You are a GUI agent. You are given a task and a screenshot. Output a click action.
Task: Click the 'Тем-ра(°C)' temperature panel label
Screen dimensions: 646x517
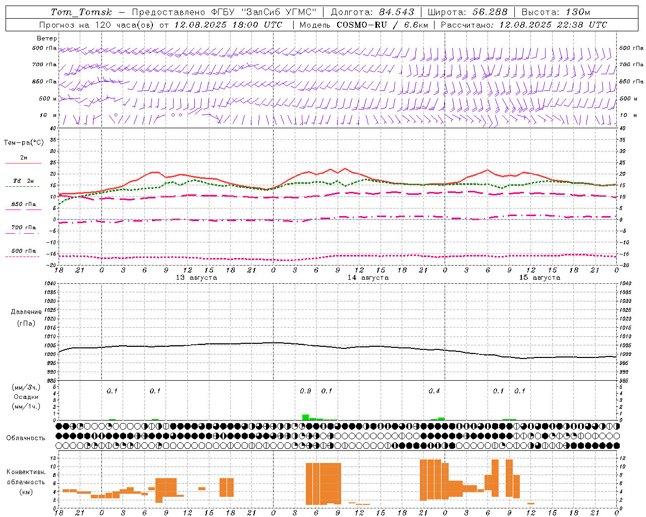[x=24, y=143]
